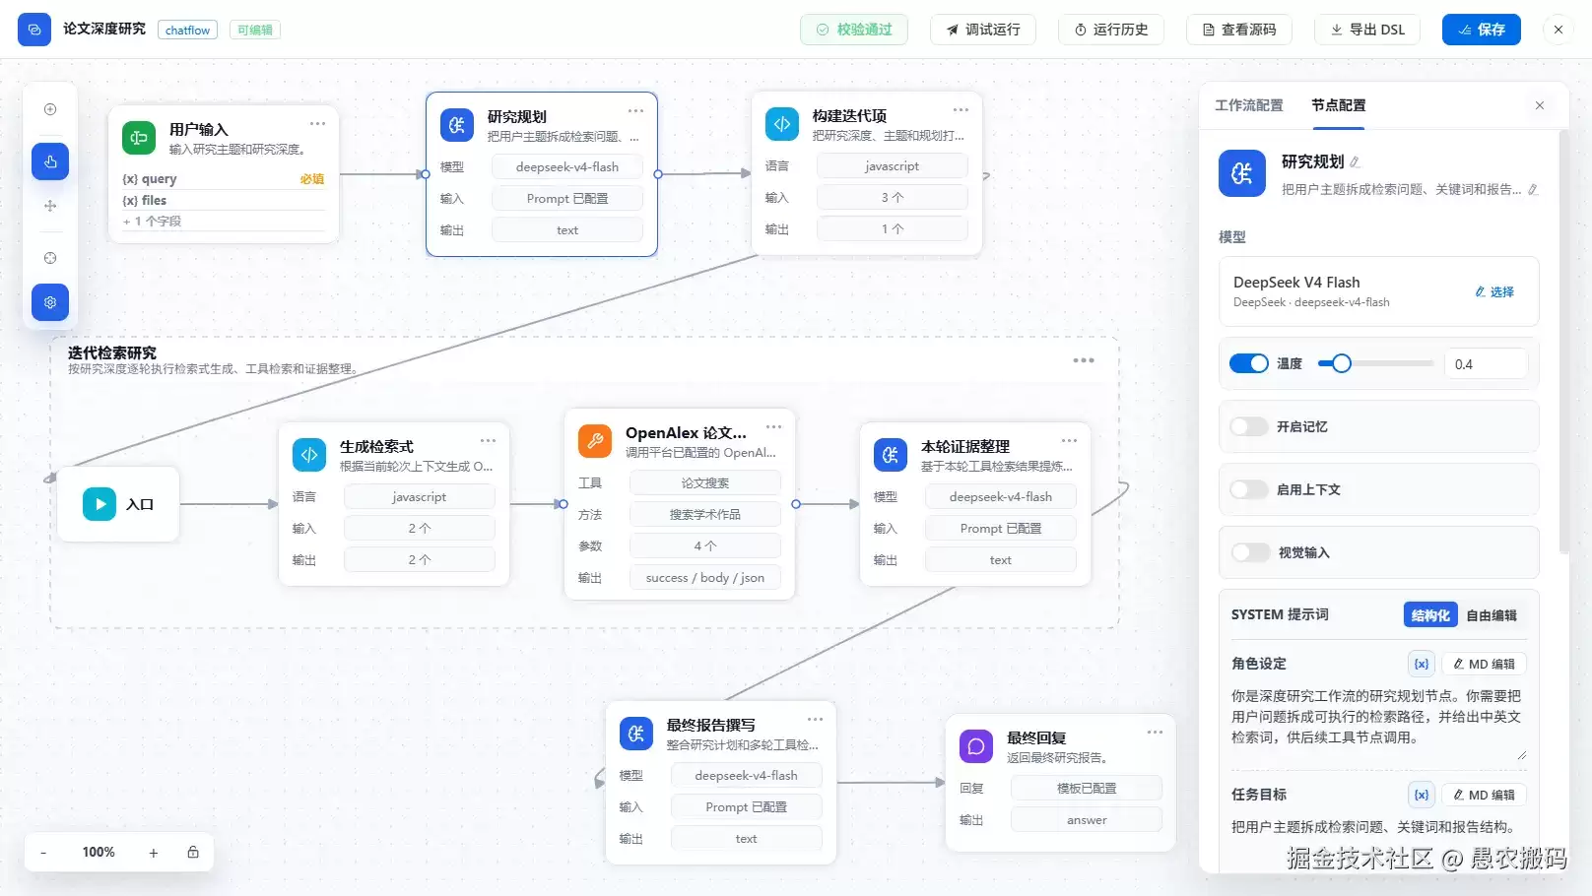Image resolution: width=1592 pixels, height=896 pixels.
Task: Select the 自由编辑 prompt mode tab
Action: pyautogui.click(x=1492, y=615)
